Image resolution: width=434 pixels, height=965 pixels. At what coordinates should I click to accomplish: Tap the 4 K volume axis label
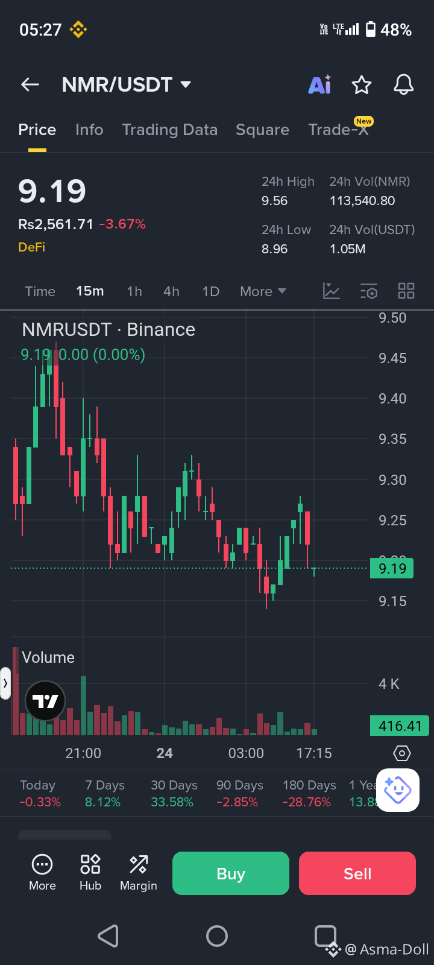(389, 684)
